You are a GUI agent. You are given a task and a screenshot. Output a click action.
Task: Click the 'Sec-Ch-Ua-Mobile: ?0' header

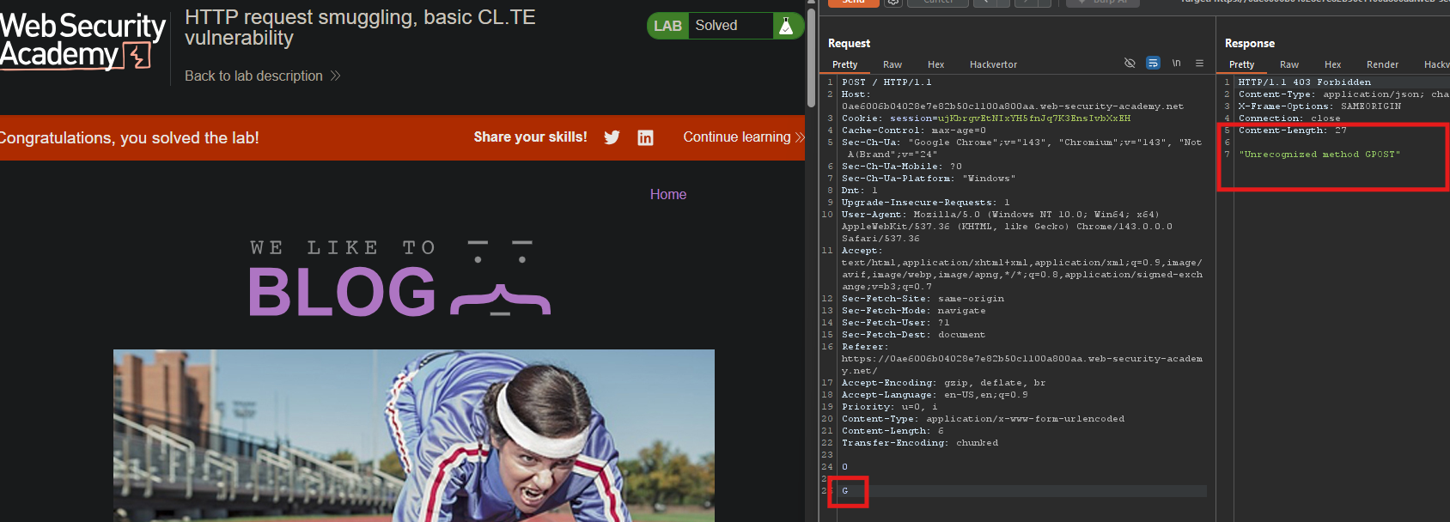point(902,167)
